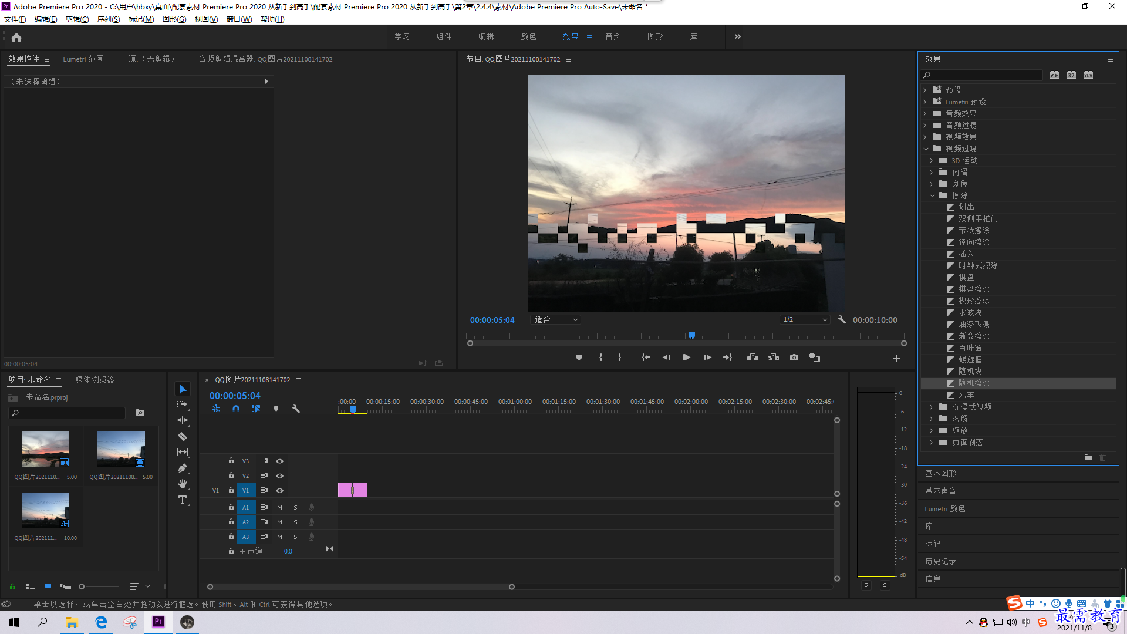Screen dimensions: 1127x634
Task: Open the 序列(S) menu
Action: pos(109,19)
